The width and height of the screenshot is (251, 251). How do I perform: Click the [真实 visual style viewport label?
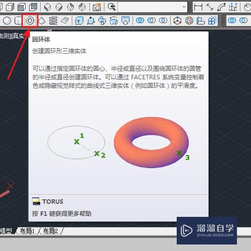coord(18,36)
